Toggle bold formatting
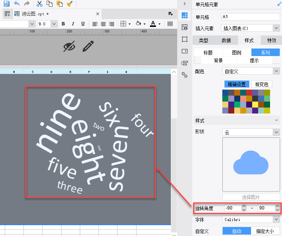Screen dimensions: 282x236 (x=63, y=24)
